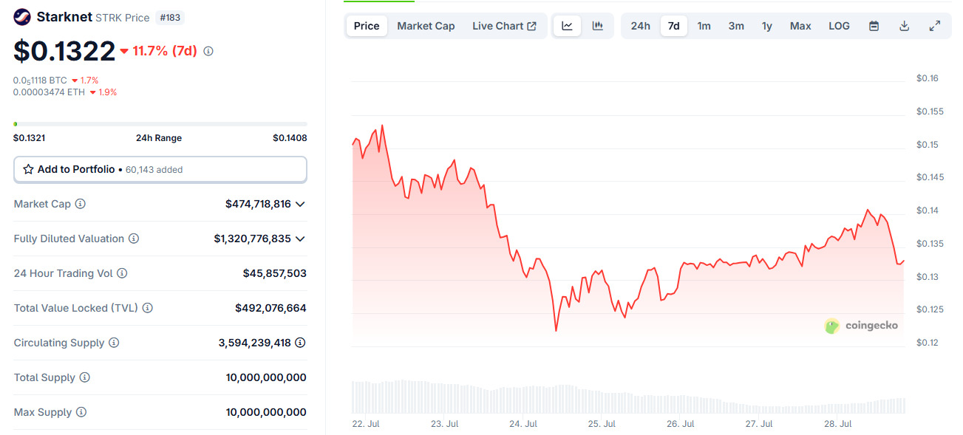Select the 1y time range

pos(767,26)
